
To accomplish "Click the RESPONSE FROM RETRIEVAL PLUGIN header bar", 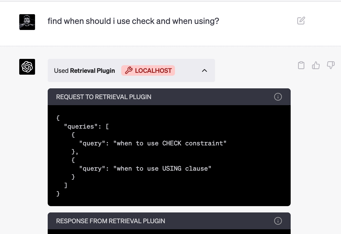I will (x=110, y=221).
